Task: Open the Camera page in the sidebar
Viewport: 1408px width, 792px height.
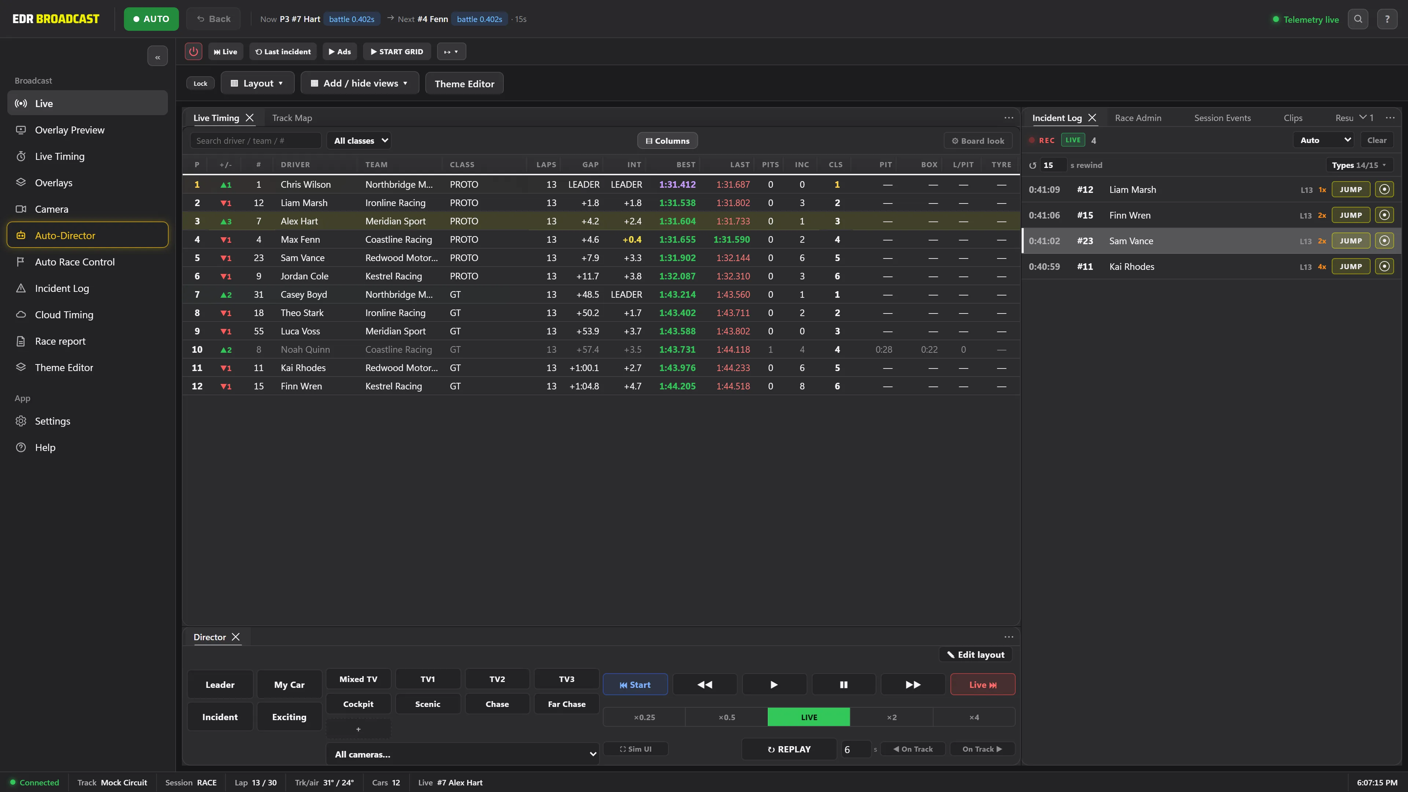Action: (88, 209)
